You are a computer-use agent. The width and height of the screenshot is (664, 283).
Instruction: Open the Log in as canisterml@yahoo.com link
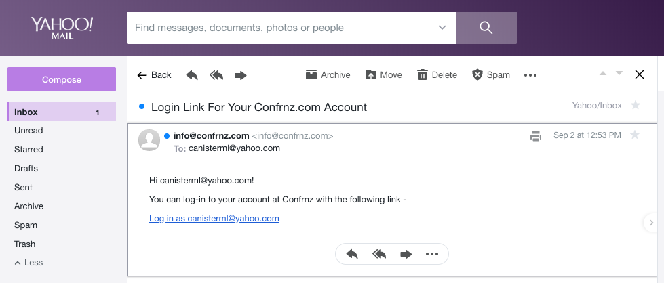(214, 218)
